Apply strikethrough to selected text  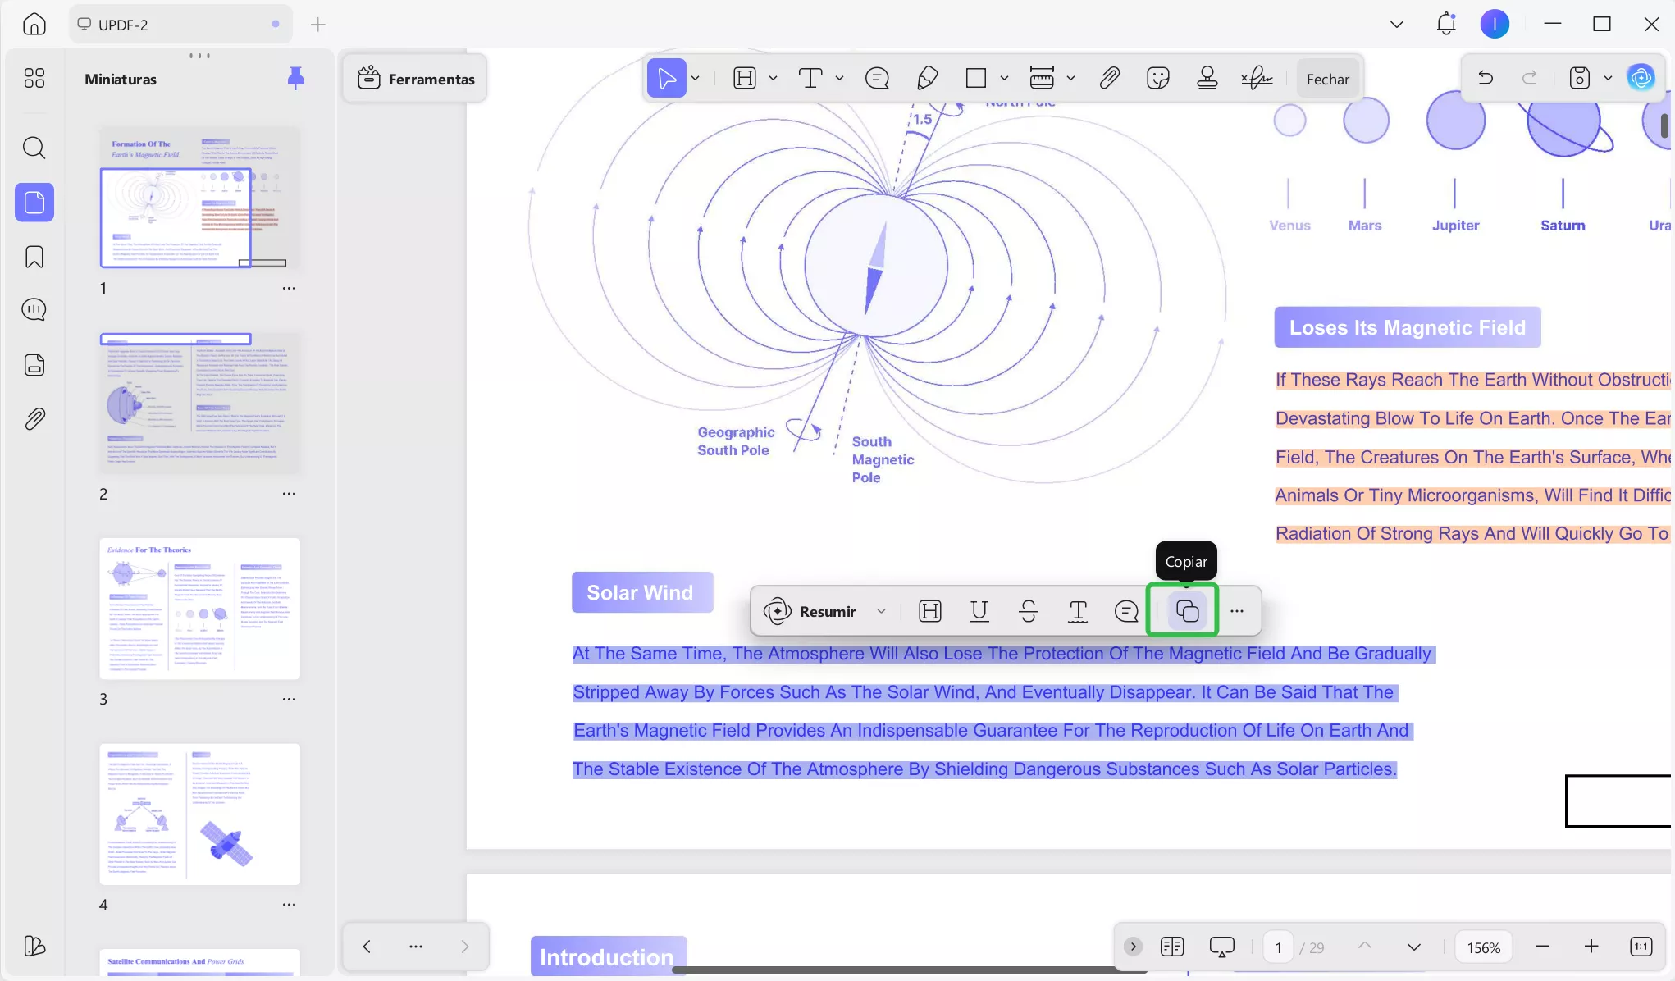pos(1028,611)
